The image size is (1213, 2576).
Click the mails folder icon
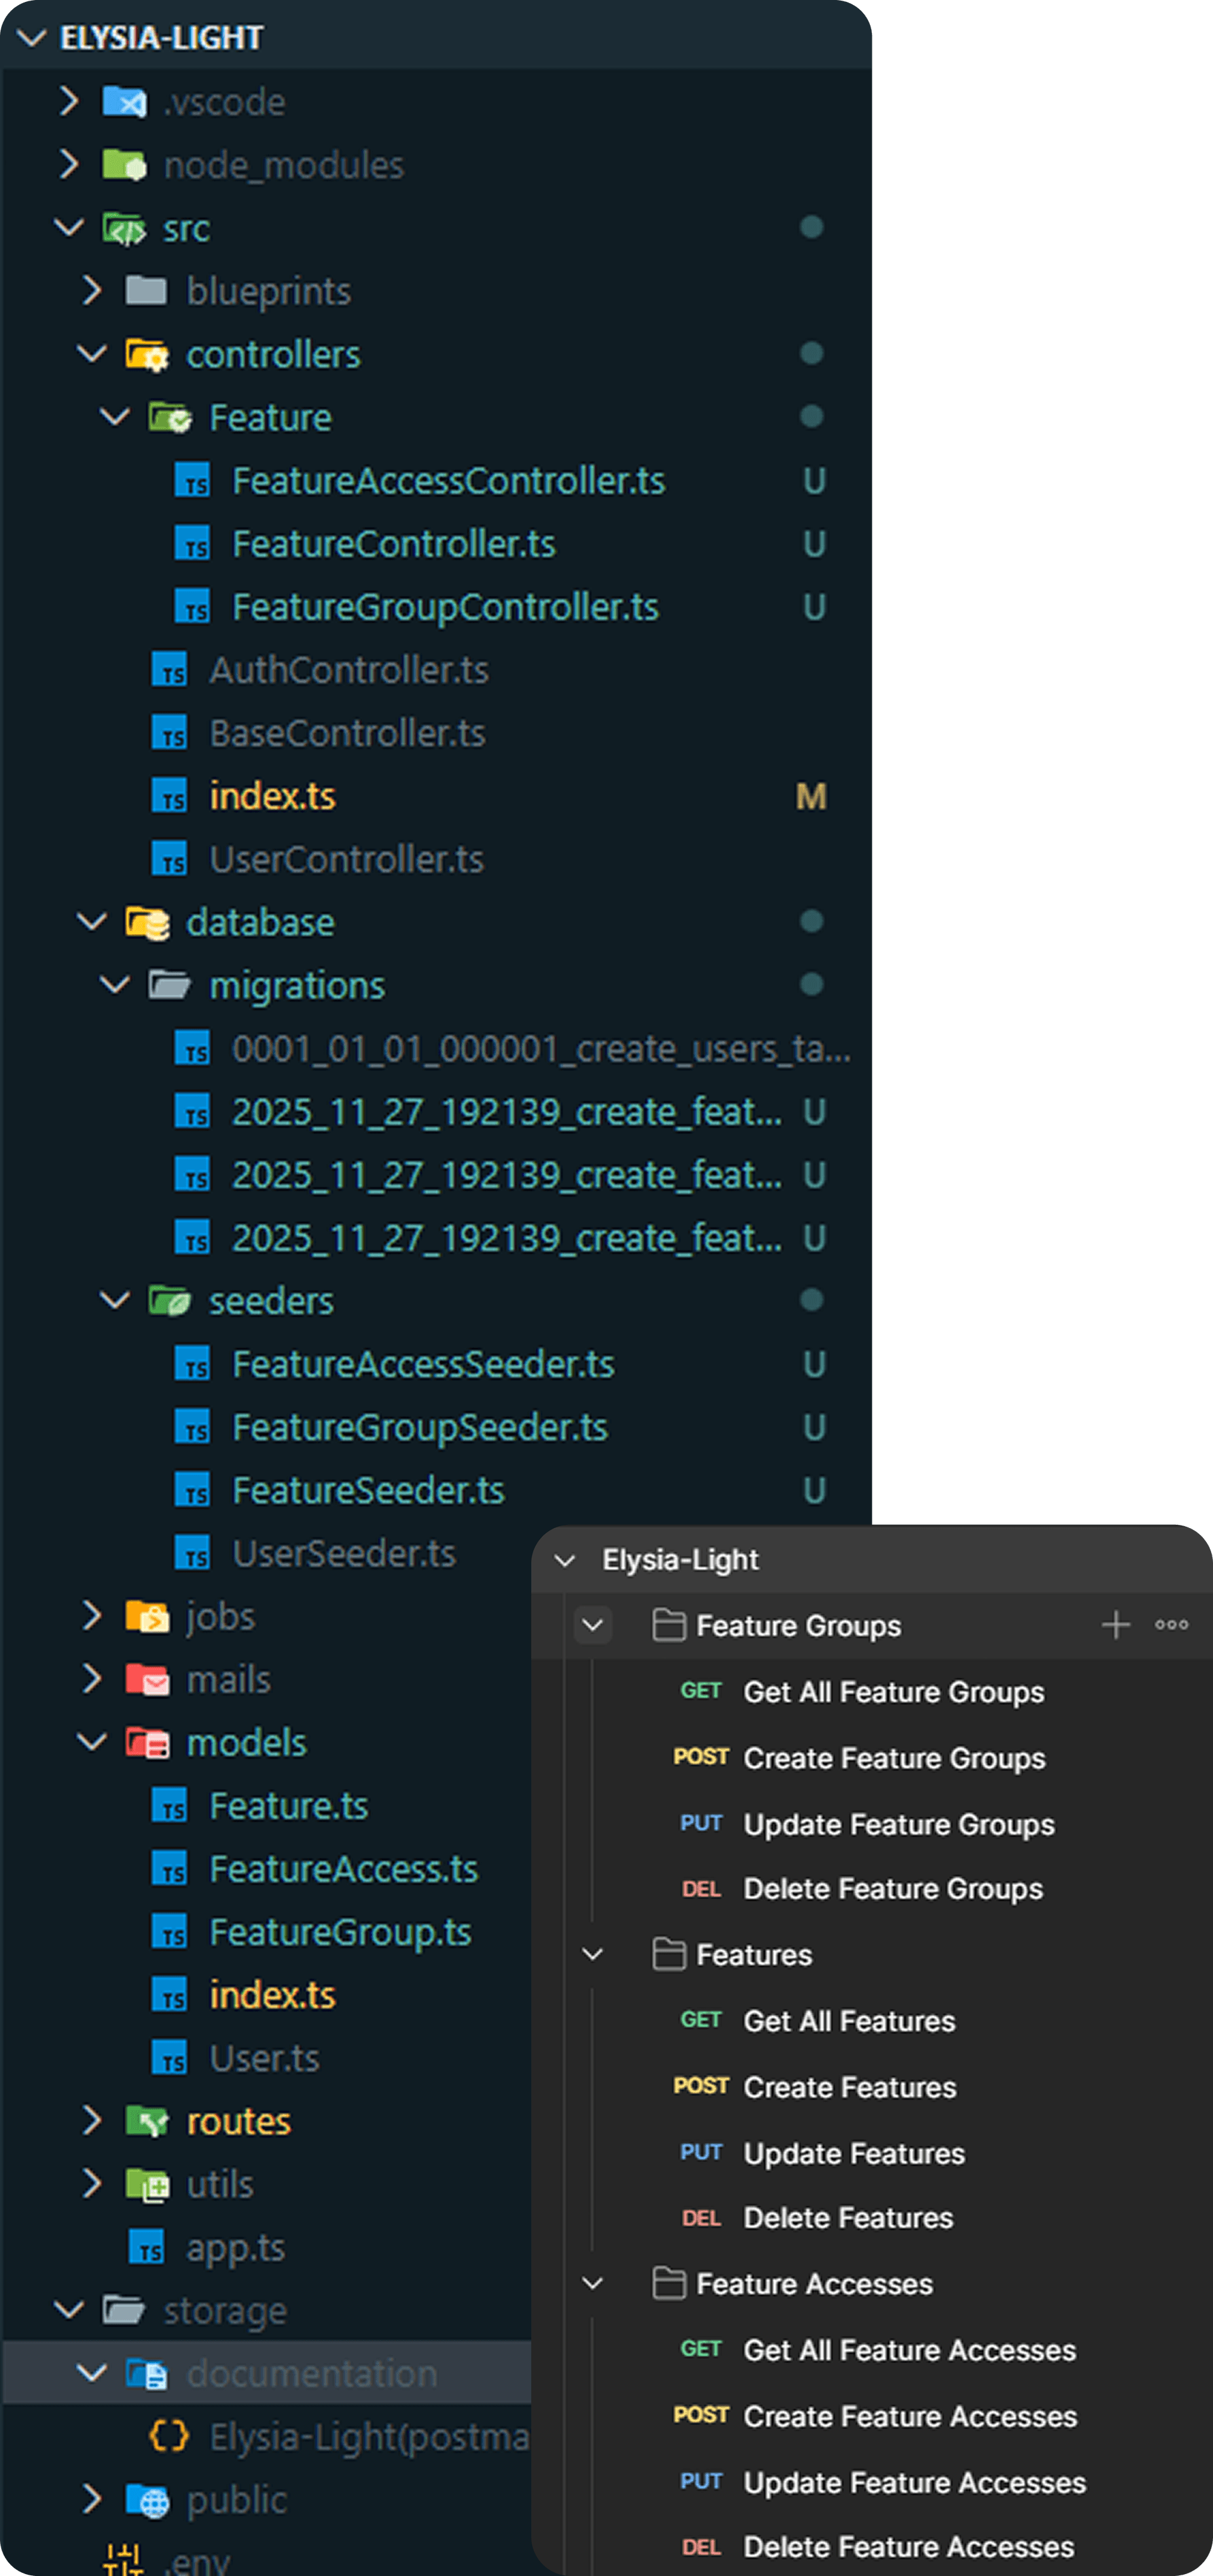coord(147,1679)
